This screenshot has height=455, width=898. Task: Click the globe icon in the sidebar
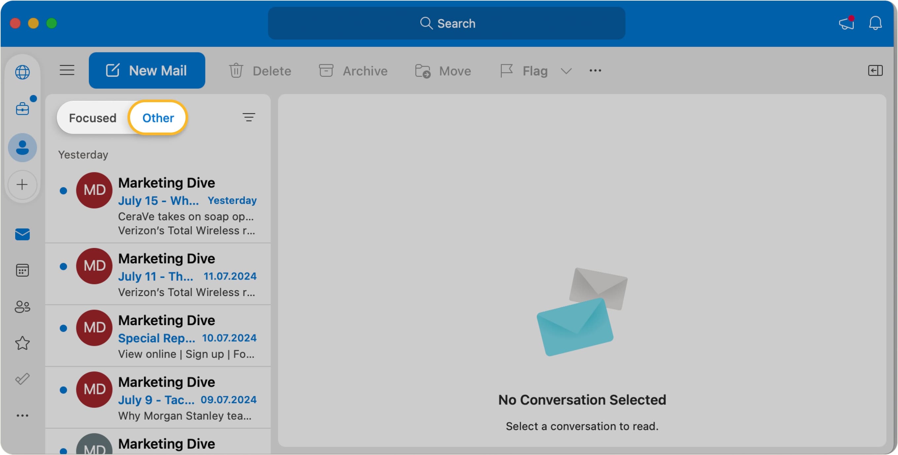coord(22,72)
